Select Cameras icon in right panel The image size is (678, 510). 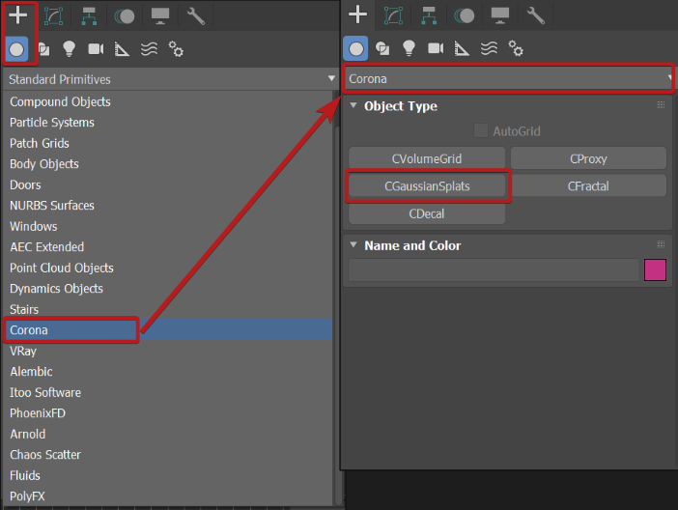[x=436, y=48]
